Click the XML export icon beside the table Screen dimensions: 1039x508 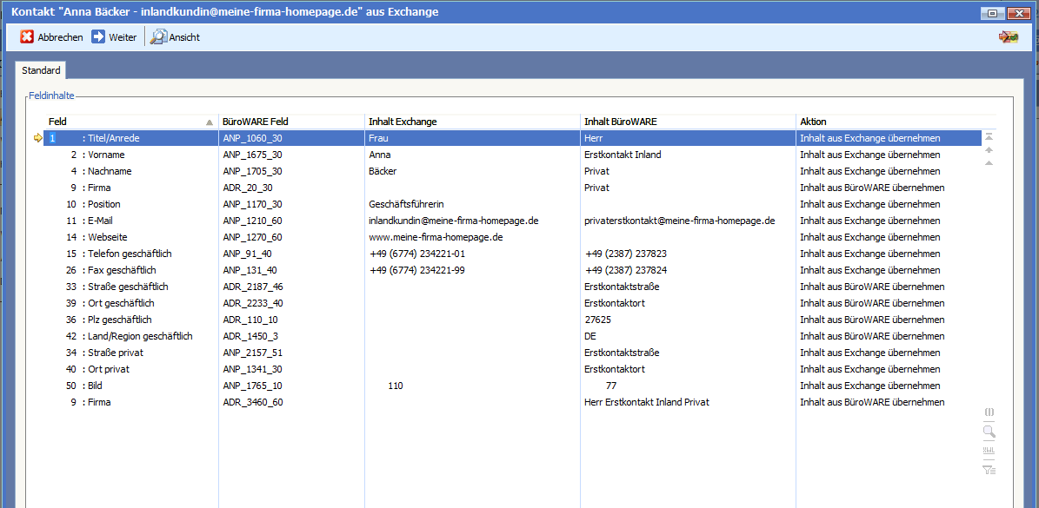[989, 451]
